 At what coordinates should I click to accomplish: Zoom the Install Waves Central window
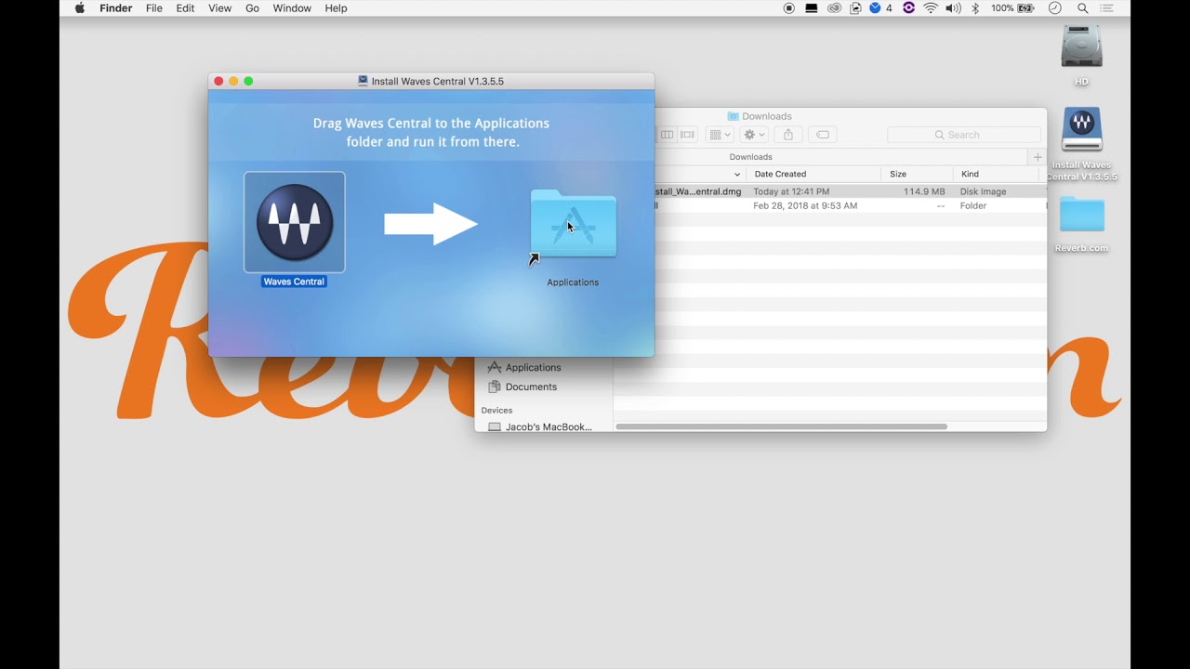pyautogui.click(x=248, y=81)
